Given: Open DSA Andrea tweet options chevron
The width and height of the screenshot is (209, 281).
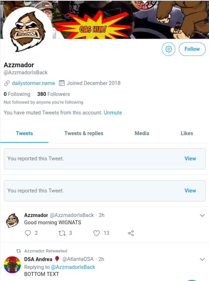Looking at the screenshot, I should [x=202, y=259].
